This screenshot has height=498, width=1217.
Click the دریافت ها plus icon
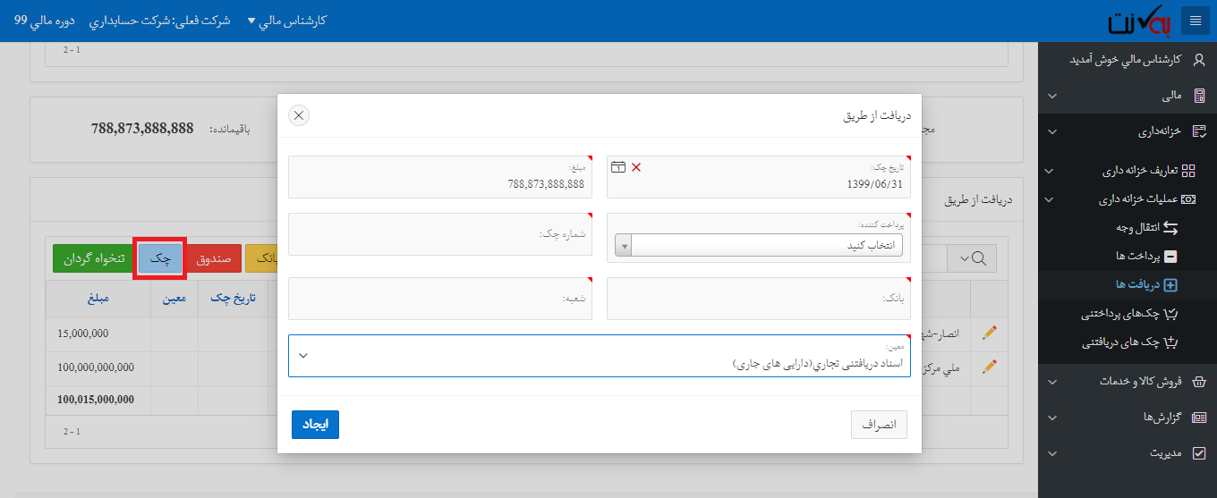coord(1170,285)
